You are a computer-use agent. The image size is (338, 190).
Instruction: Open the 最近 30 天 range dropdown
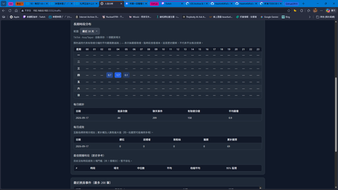(x=90, y=31)
